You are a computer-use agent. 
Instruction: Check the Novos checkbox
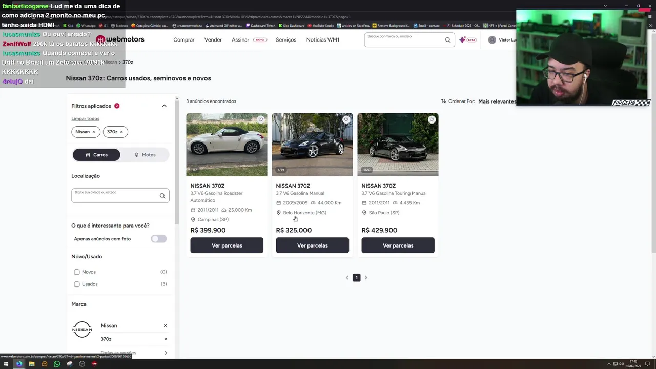[77, 272]
